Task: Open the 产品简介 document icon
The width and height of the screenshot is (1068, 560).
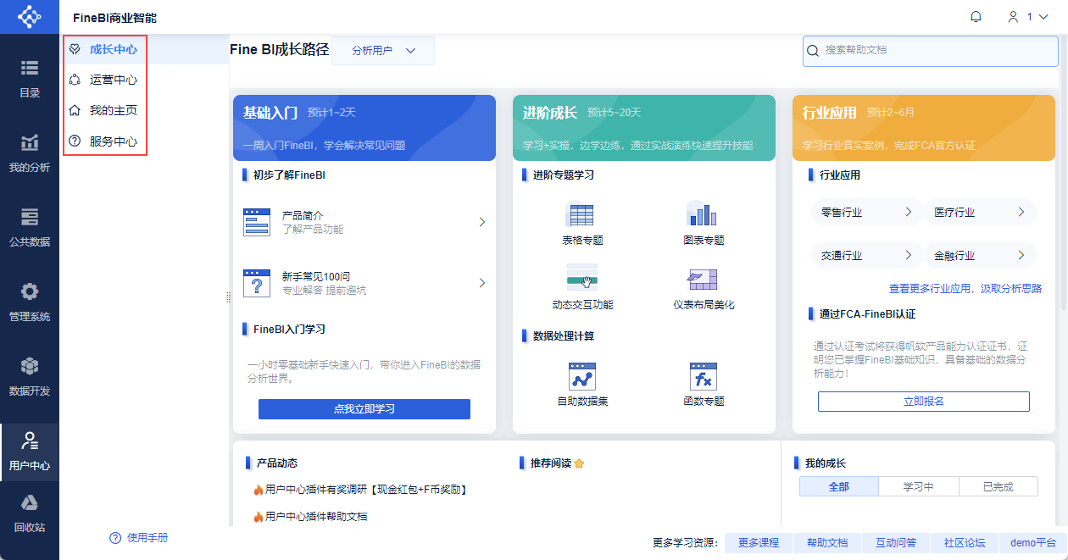Action: [x=257, y=222]
